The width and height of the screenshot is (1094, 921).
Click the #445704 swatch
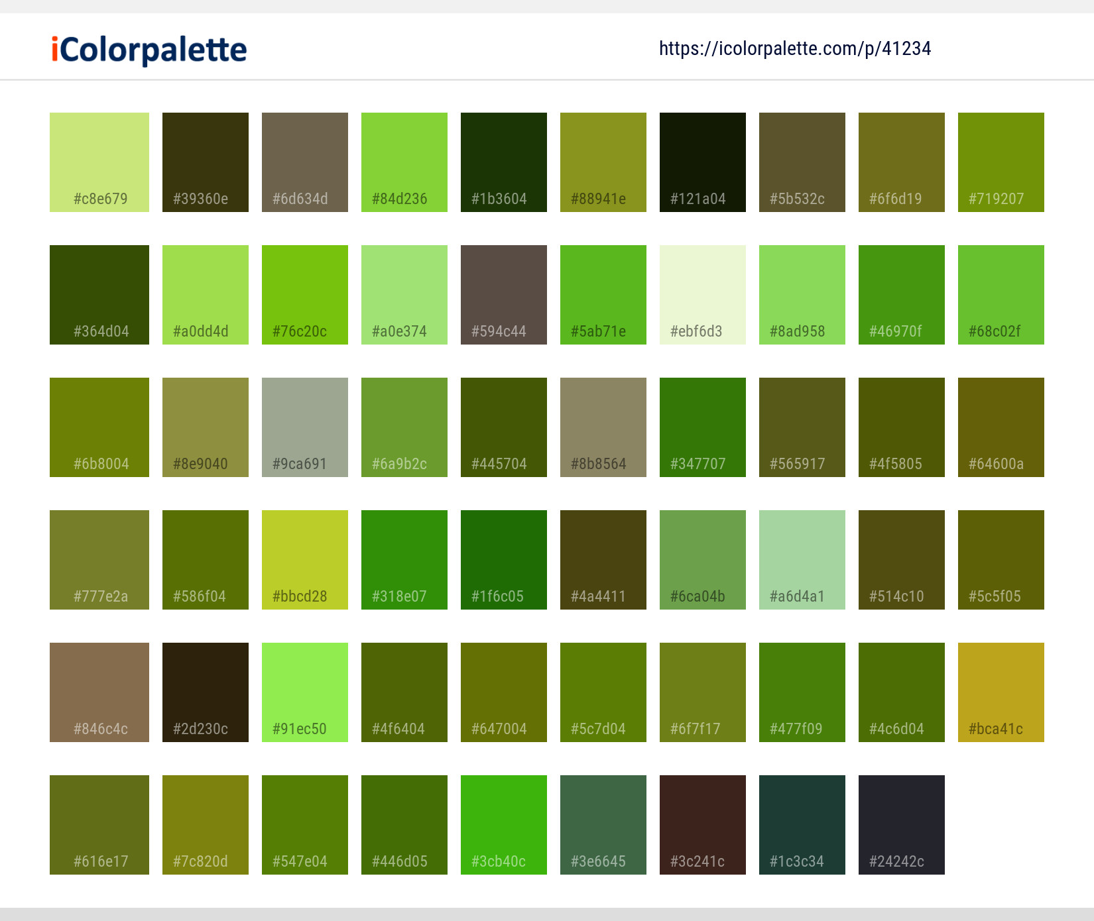click(x=504, y=427)
